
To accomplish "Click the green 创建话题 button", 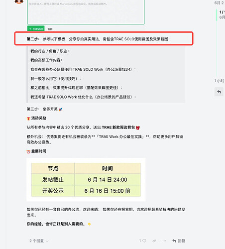I will [36, 29].
